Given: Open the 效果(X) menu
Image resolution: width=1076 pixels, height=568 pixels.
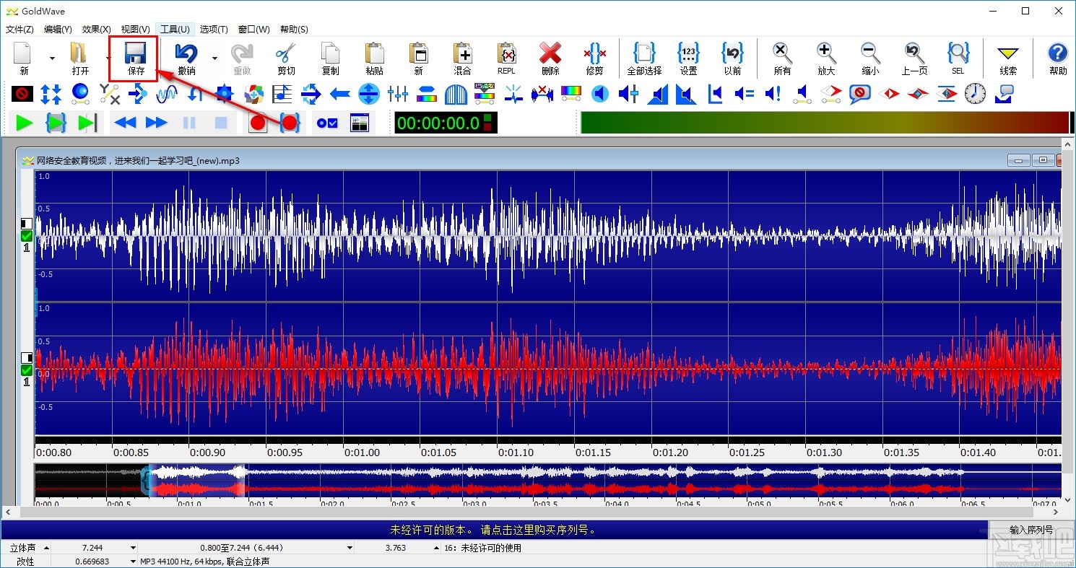Looking at the screenshot, I should [x=97, y=30].
